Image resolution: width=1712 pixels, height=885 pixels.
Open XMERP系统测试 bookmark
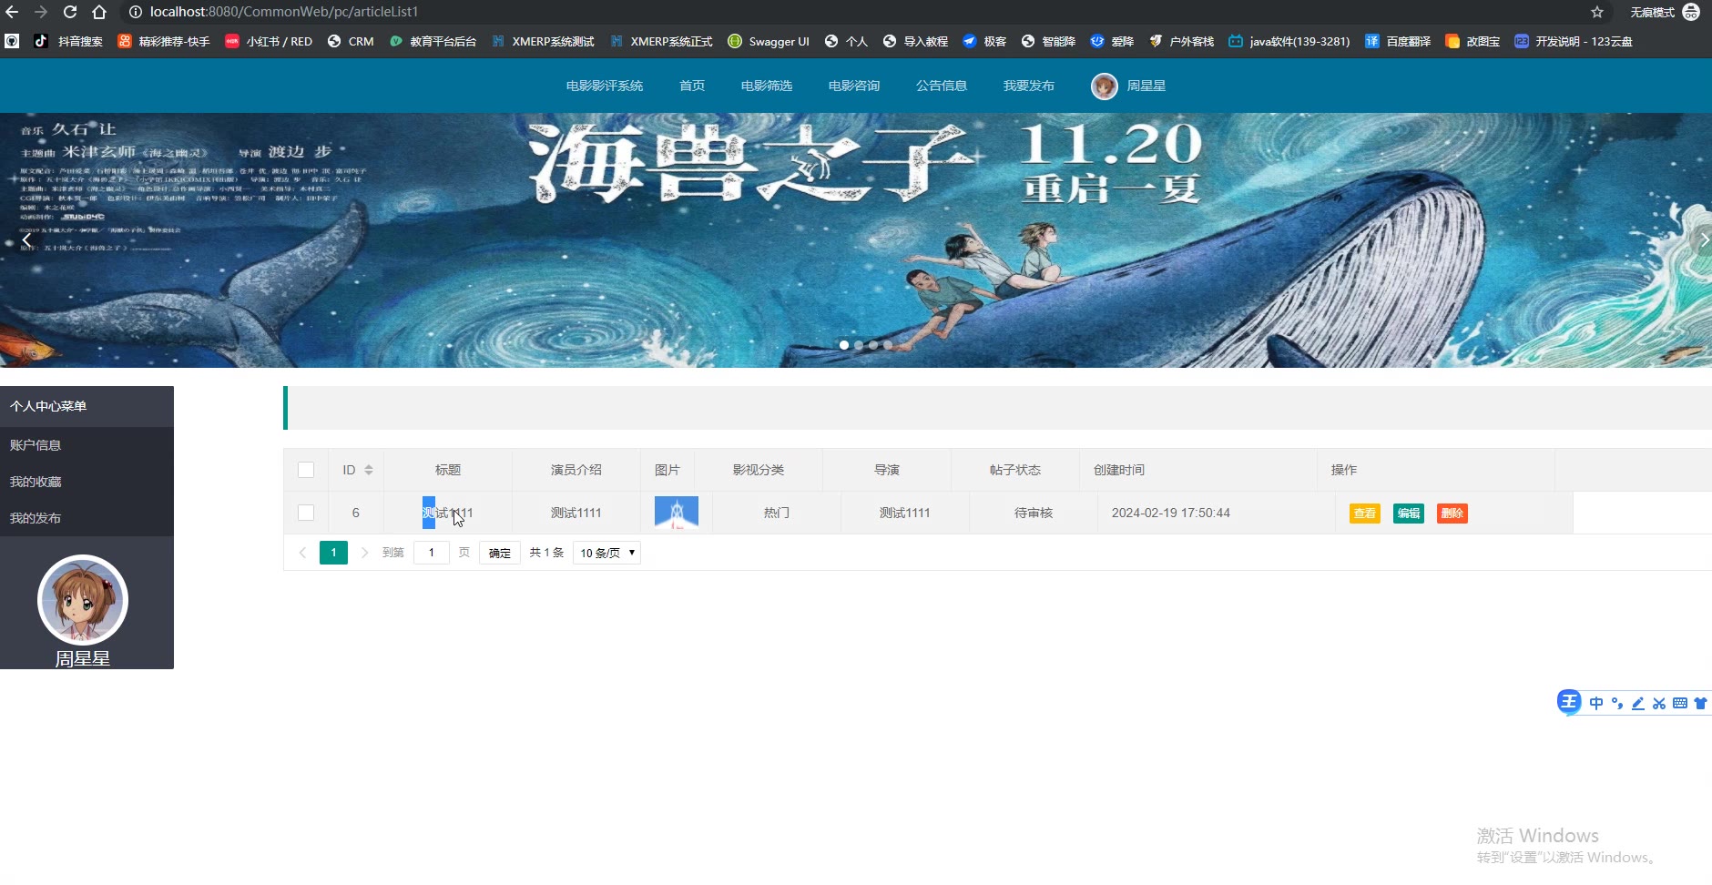pos(543,41)
